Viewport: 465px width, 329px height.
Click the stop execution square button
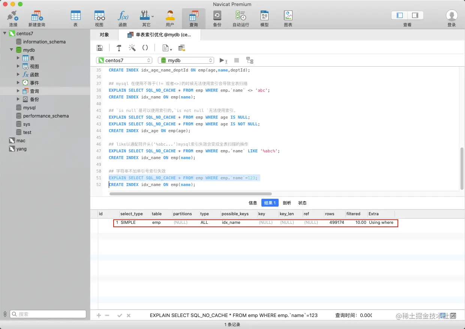click(x=237, y=60)
